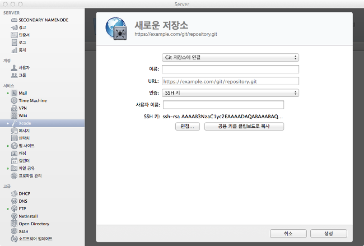Click the 취소 cancel button
364x246 pixels.
click(288, 234)
